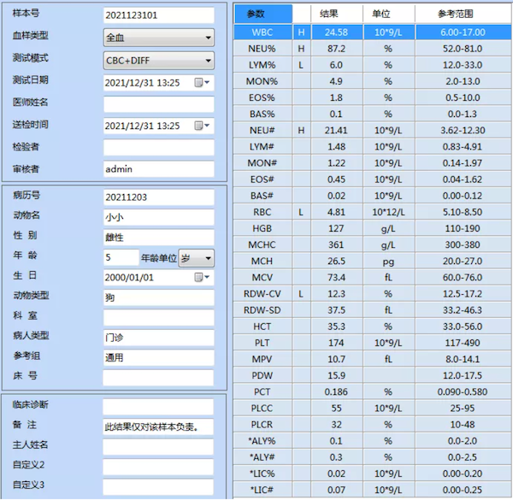
Task: Click the empty 临床诊断 input field
Action: click(x=158, y=407)
